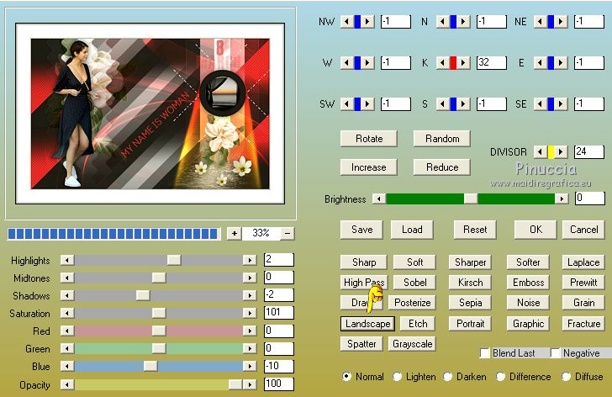Select the Normal blend mode

coord(346,377)
